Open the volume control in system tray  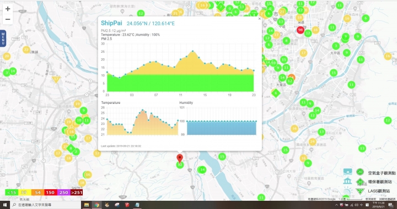357,205
